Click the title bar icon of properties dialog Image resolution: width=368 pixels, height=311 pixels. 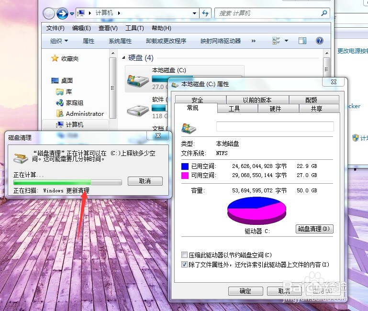coord(175,85)
